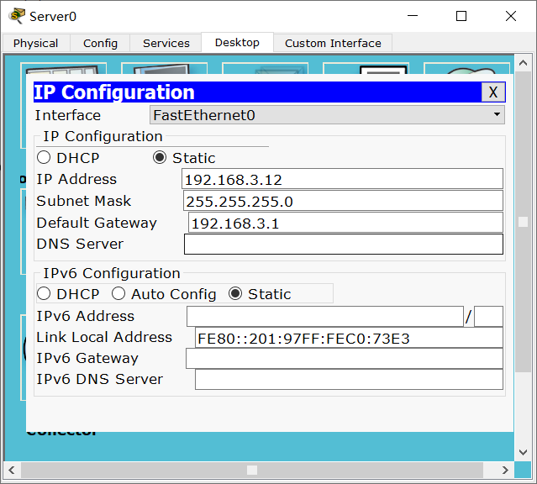The height and width of the screenshot is (484, 537).
Task: Click the vertical scrollbar down arrow
Action: (523, 452)
